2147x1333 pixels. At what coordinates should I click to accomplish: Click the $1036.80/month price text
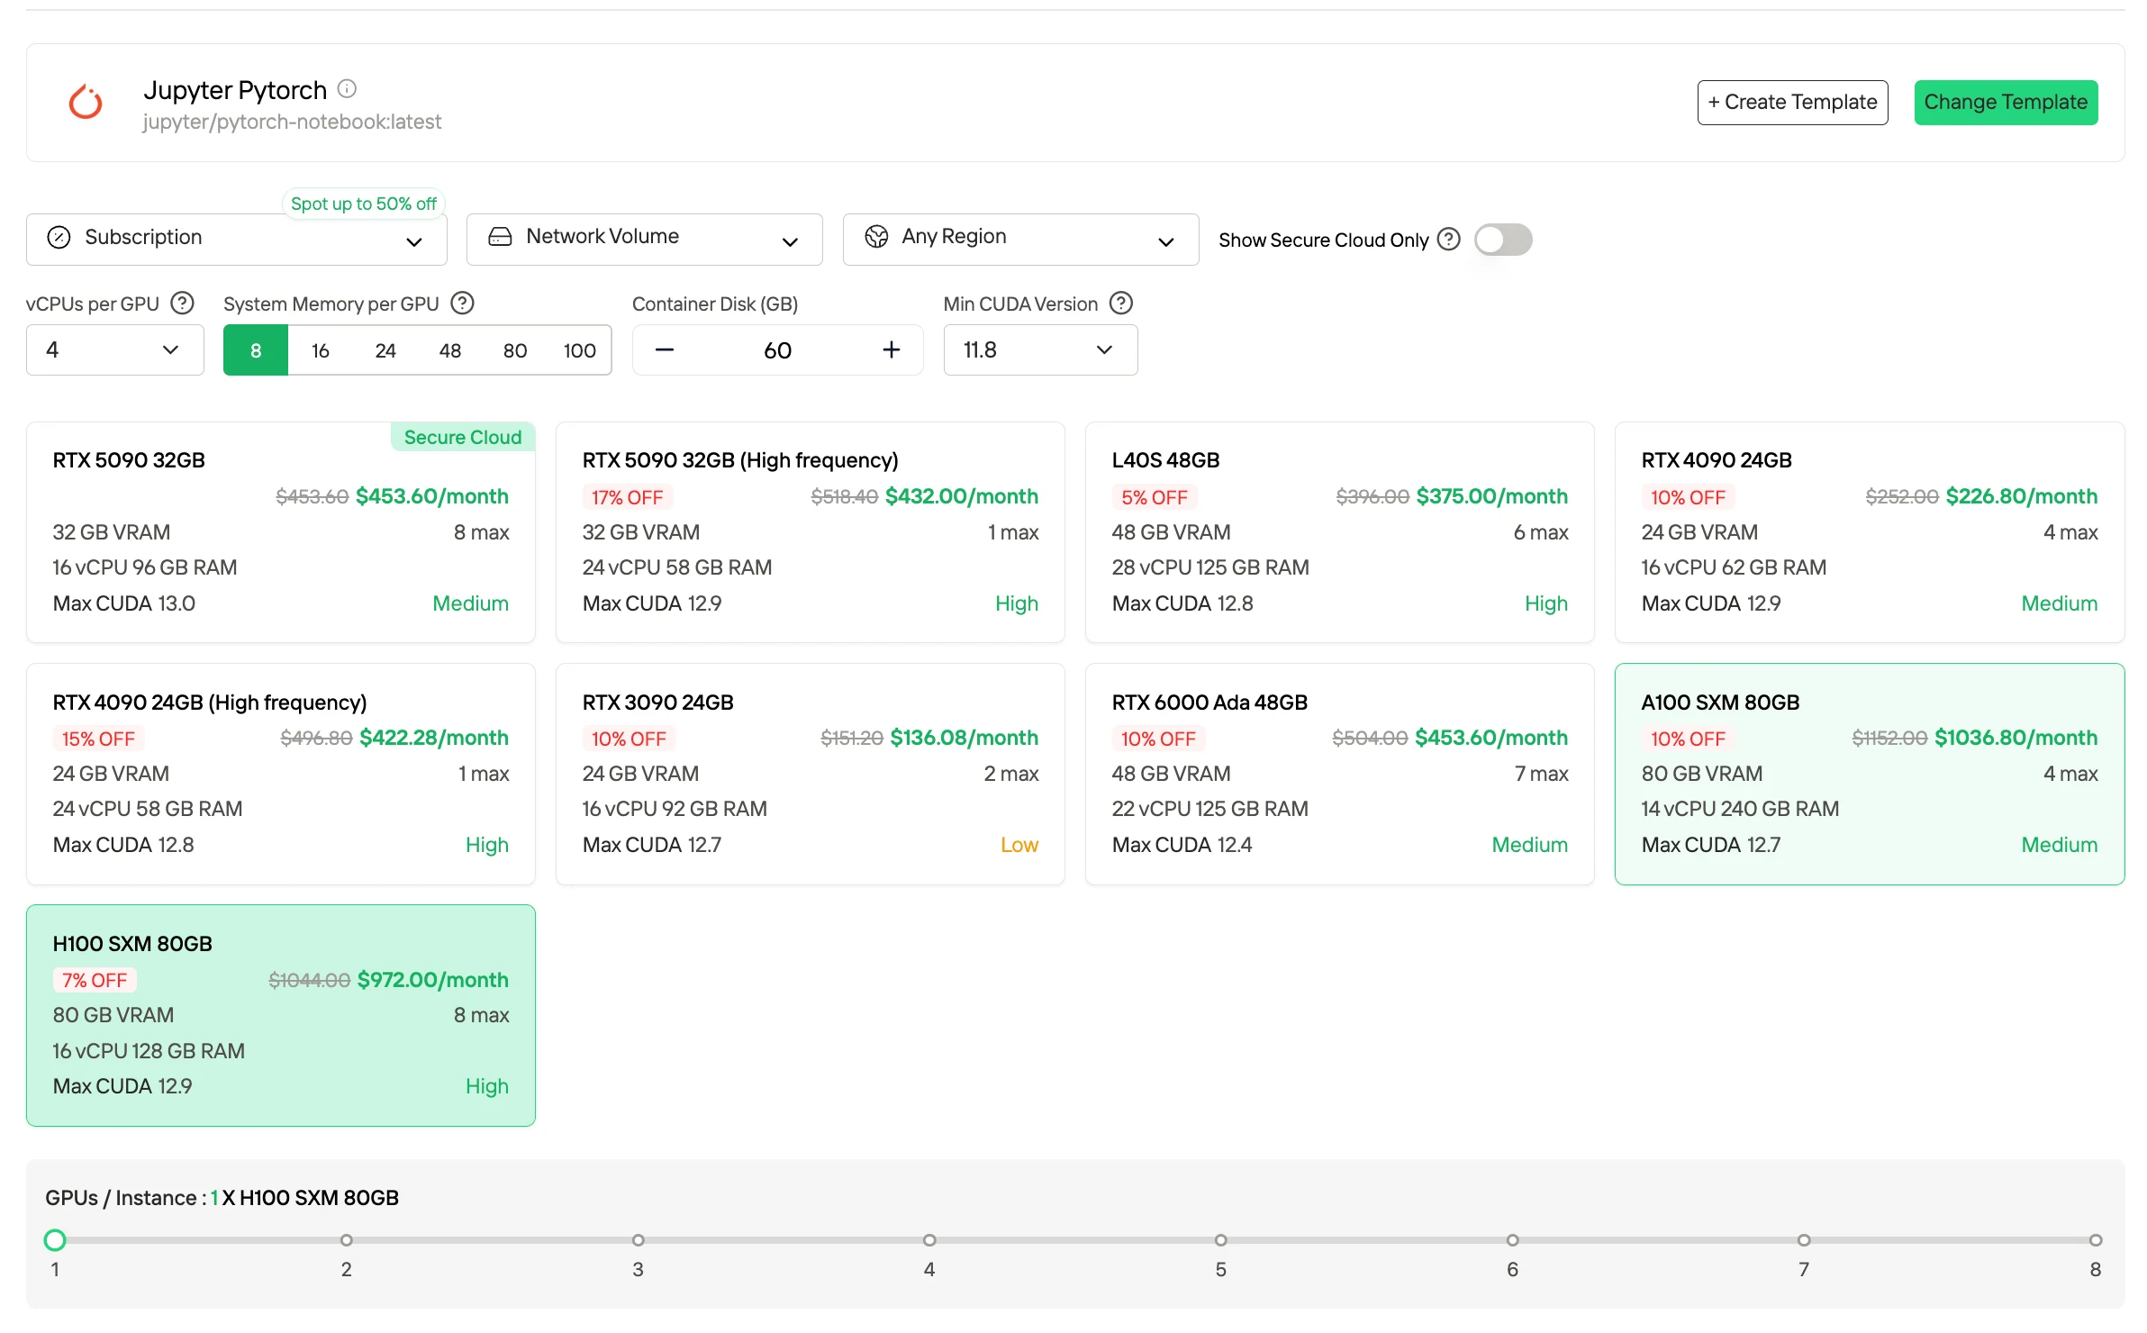point(2016,738)
